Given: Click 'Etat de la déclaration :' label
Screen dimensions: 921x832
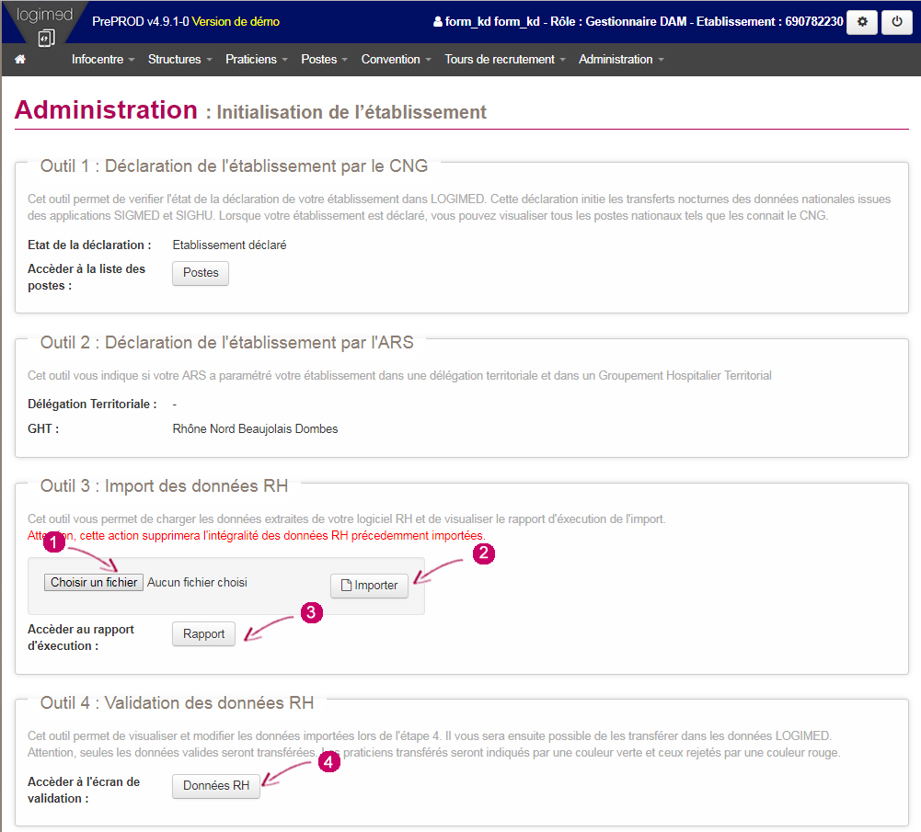Looking at the screenshot, I should click(89, 245).
